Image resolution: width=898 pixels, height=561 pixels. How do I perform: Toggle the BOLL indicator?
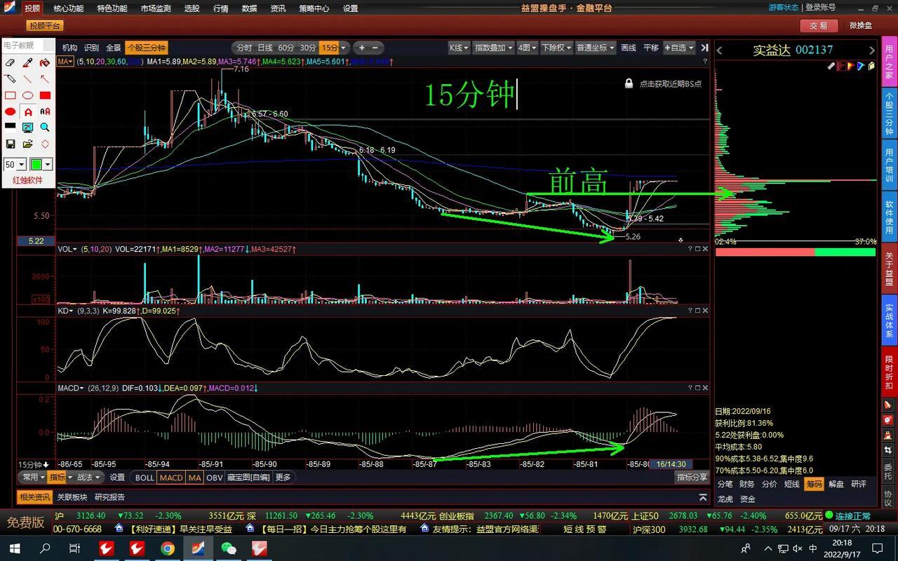(x=145, y=478)
